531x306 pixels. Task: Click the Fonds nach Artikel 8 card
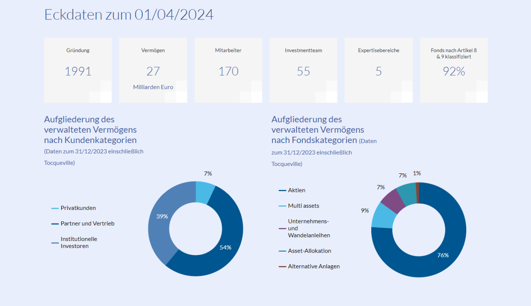[453, 70]
